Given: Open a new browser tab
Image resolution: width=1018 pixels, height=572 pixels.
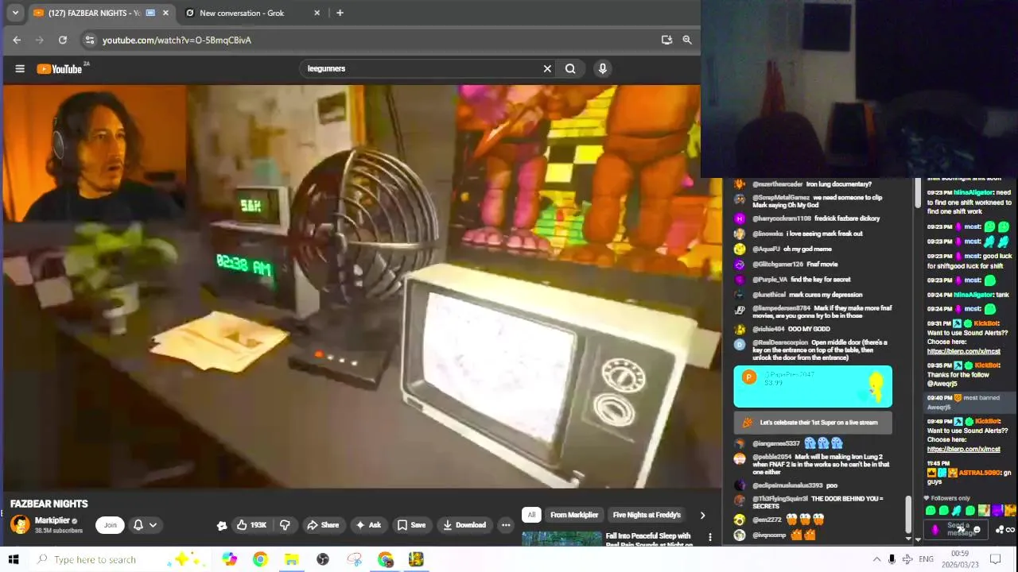Looking at the screenshot, I should pos(340,13).
